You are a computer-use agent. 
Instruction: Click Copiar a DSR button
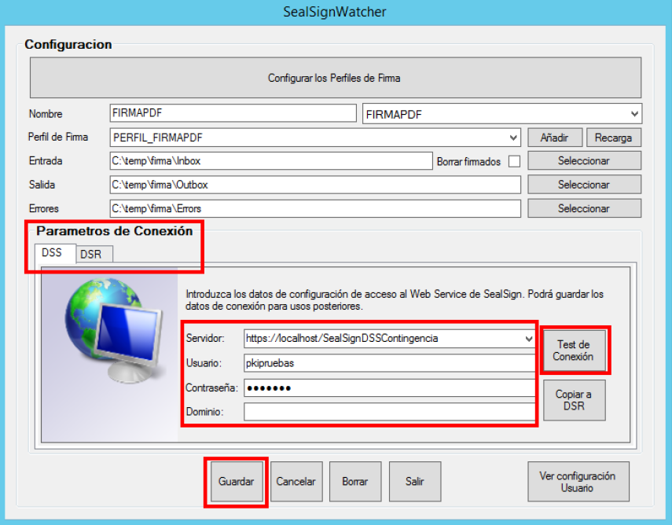[x=575, y=400]
